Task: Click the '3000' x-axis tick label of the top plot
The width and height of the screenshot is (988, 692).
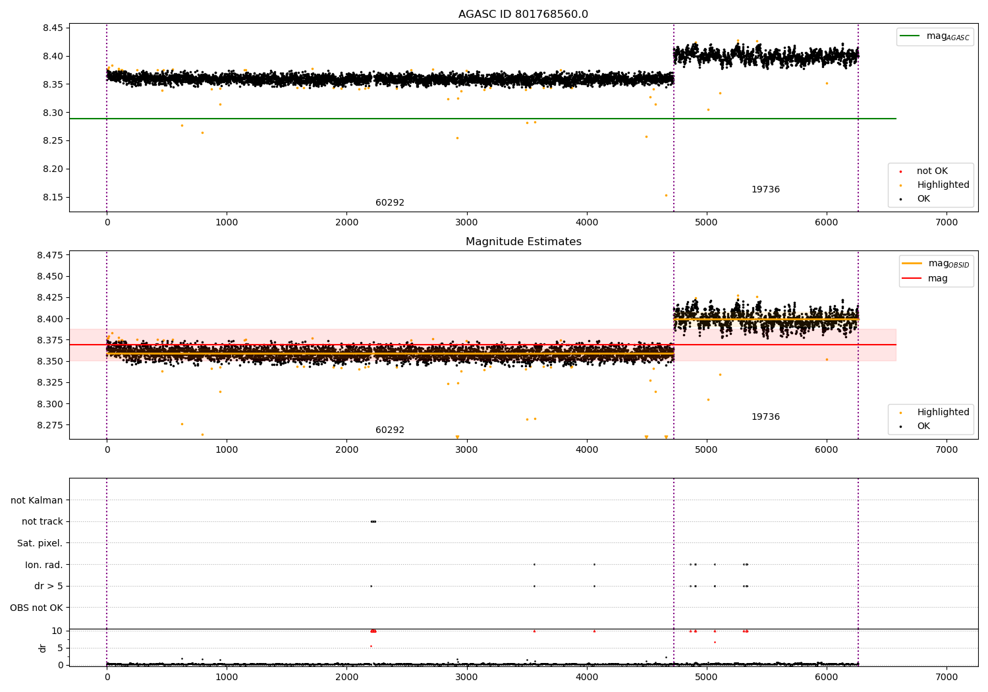Action: 467,223
